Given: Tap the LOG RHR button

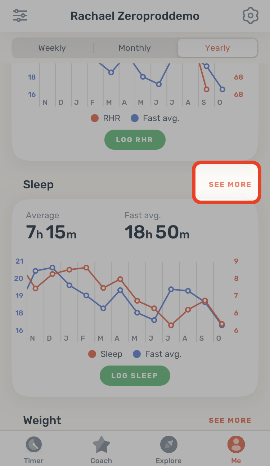Looking at the screenshot, I should click(135, 140).
